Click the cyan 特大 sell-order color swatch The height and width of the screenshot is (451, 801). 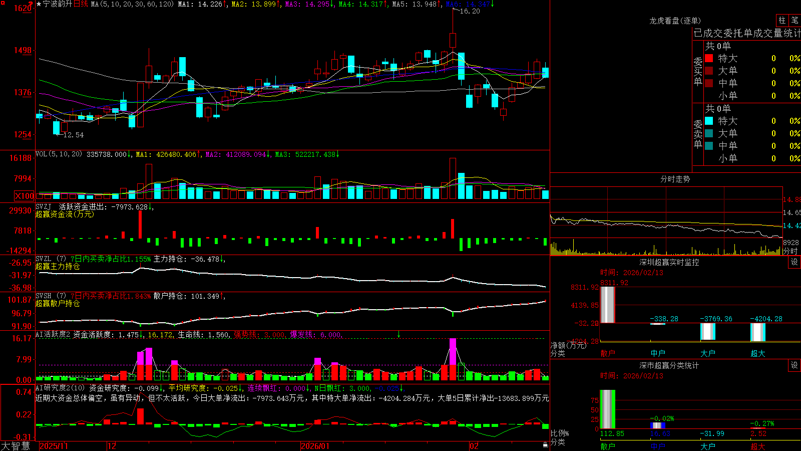pos(709,121)
